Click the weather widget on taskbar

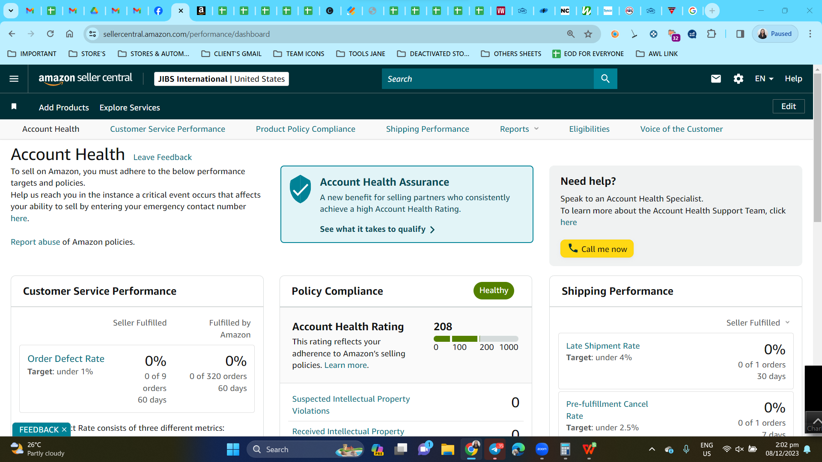click(x=38, y=449)
